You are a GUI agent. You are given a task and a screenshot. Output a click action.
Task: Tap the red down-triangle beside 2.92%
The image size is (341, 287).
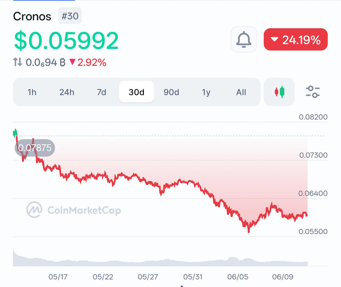72,62
